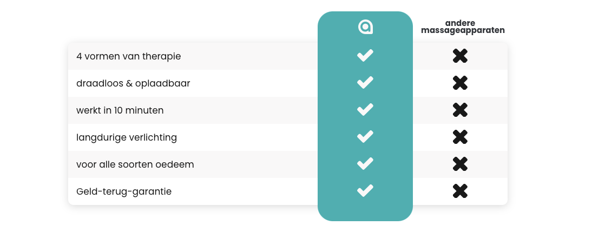The width and height of the screenshot is (605, 232).
Task: Click the X mark for 4 vormen van therapie
Action: tap(460, 56)
